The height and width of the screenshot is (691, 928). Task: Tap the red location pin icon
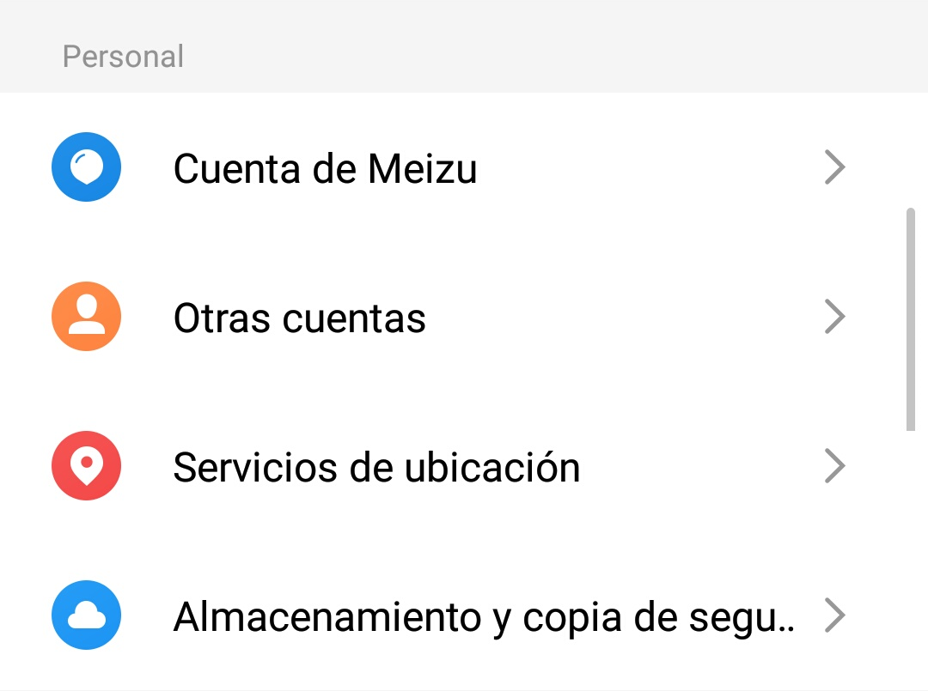(86, 466)
